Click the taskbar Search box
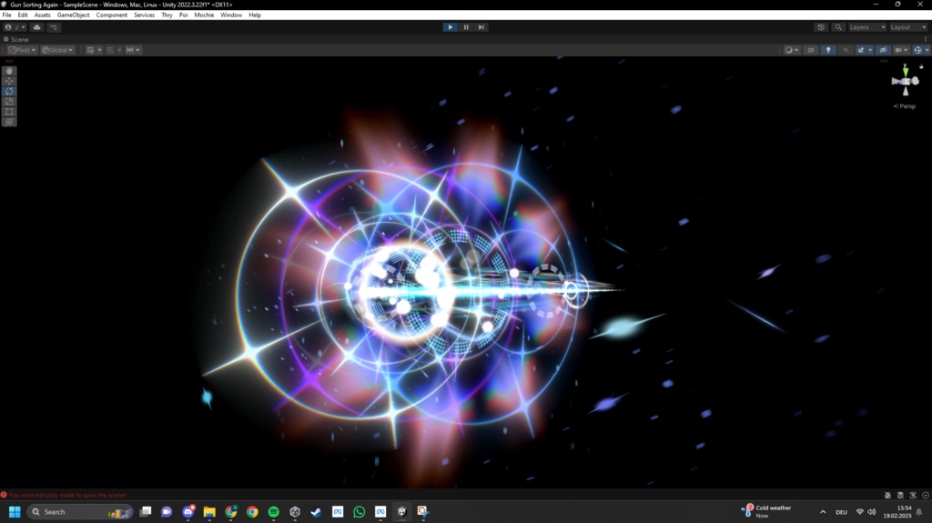 tap(80, 512)
